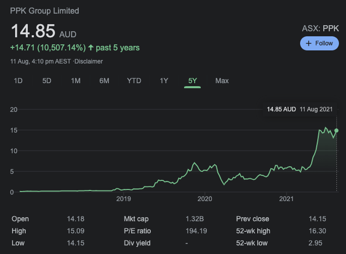Select the 1D time range tab
The height and width of the screenshot is (254, 346).
coord(18,81)
